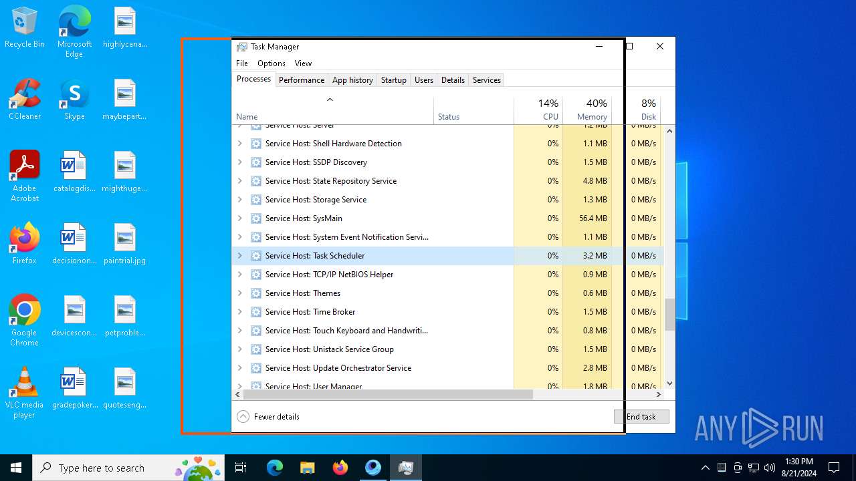This screenshot has width=856, height=481.
Task: Expand Service Host: Update Orchestrator Service
Action: click(240, 368)
